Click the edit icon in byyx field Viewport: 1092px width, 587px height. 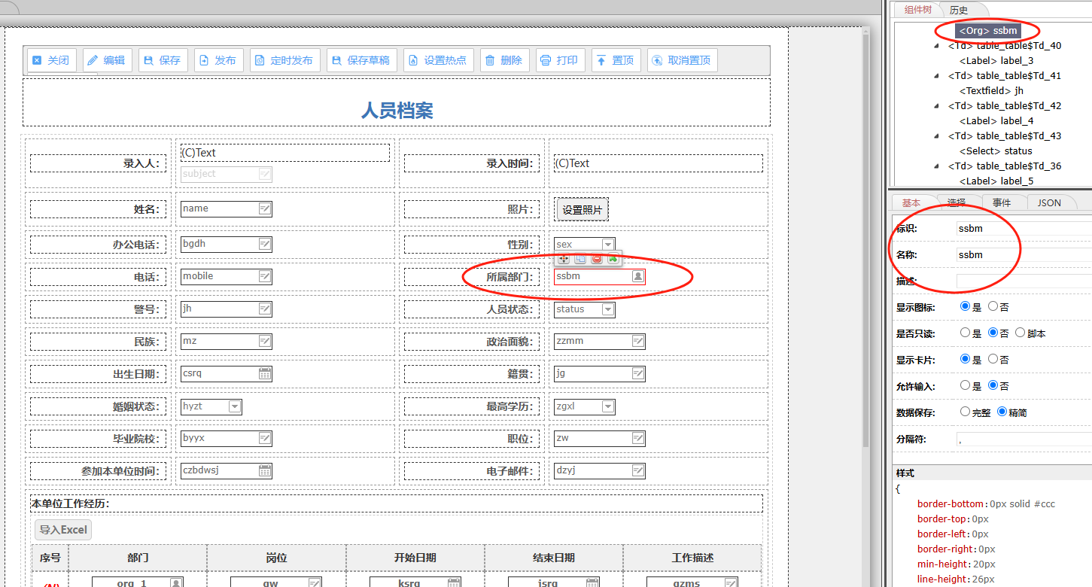(x=265, y=438)
